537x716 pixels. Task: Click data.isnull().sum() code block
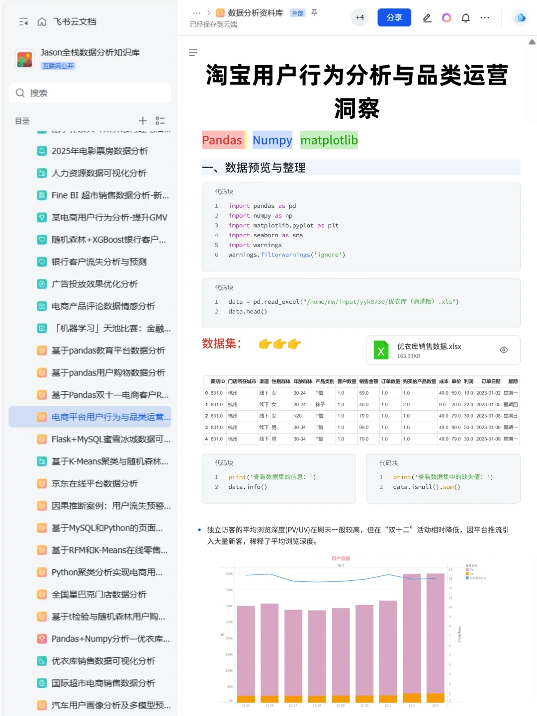pos(444,479)
